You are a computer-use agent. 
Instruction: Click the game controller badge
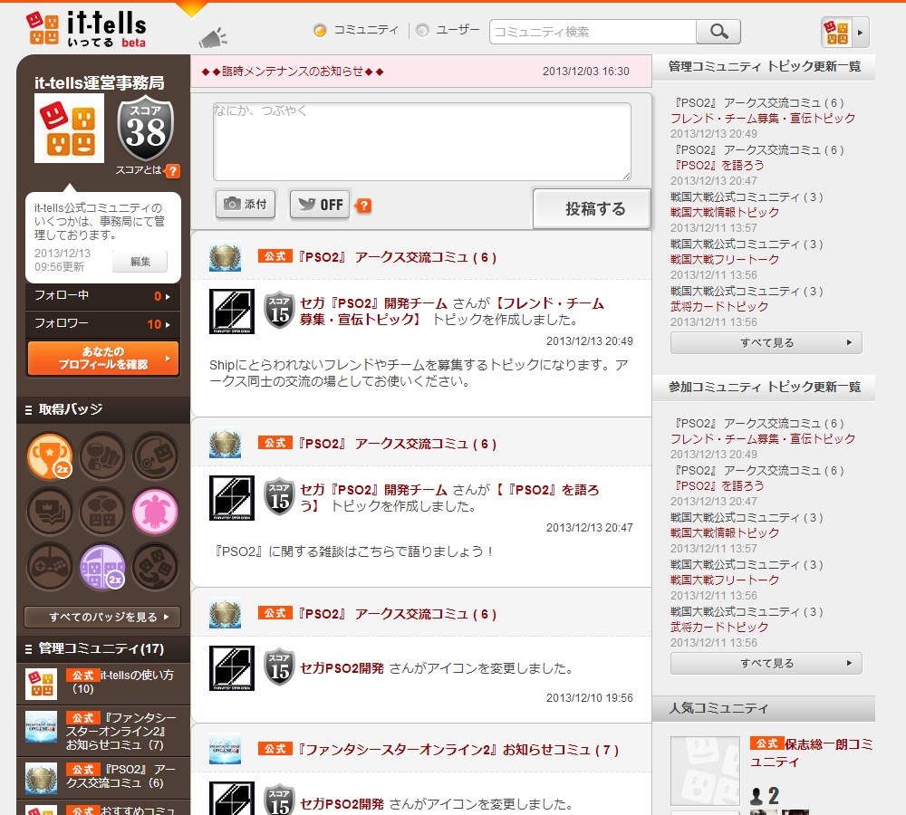[x=50, y=567]
